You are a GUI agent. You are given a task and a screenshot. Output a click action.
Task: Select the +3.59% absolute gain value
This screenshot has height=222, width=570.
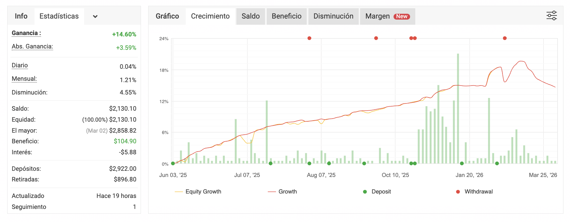(x=126, y=48)
